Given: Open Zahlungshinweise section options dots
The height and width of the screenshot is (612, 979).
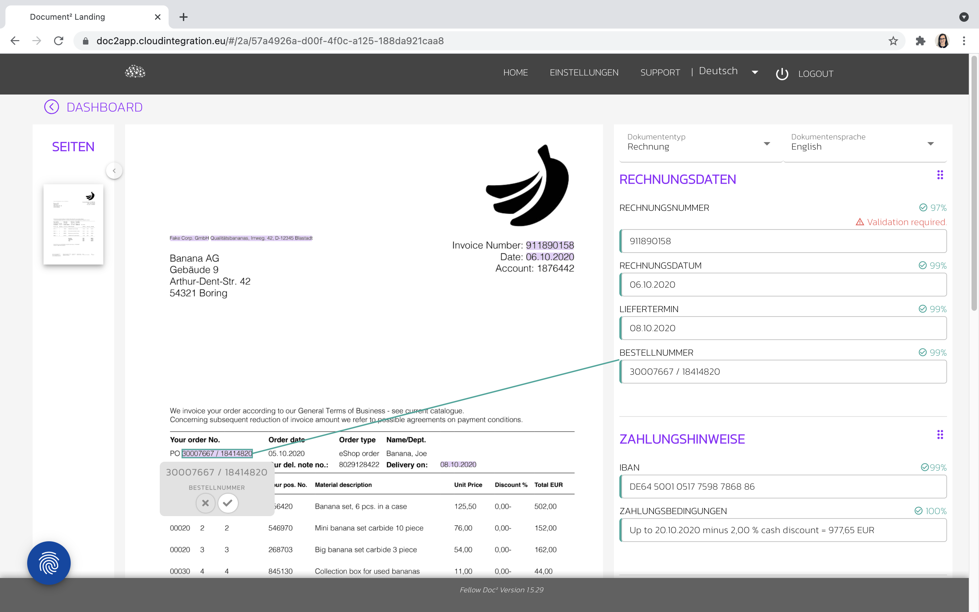Looking at the screenshot, I should tap(940, 435).
